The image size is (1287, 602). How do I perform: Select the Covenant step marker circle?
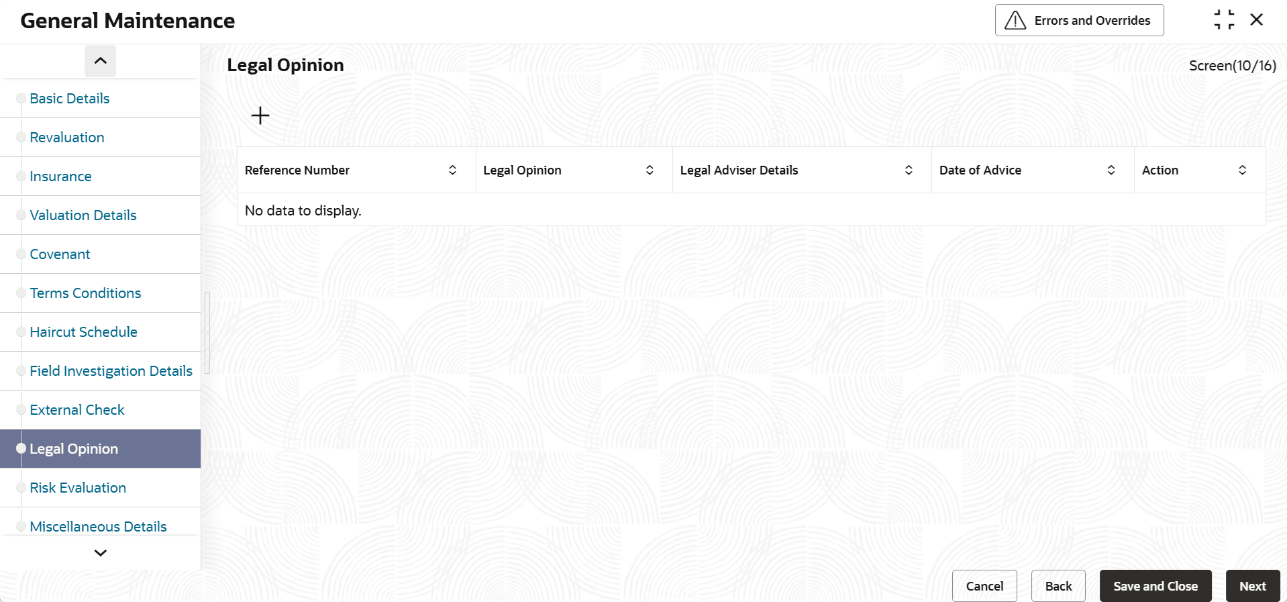[x=21, y=254]
